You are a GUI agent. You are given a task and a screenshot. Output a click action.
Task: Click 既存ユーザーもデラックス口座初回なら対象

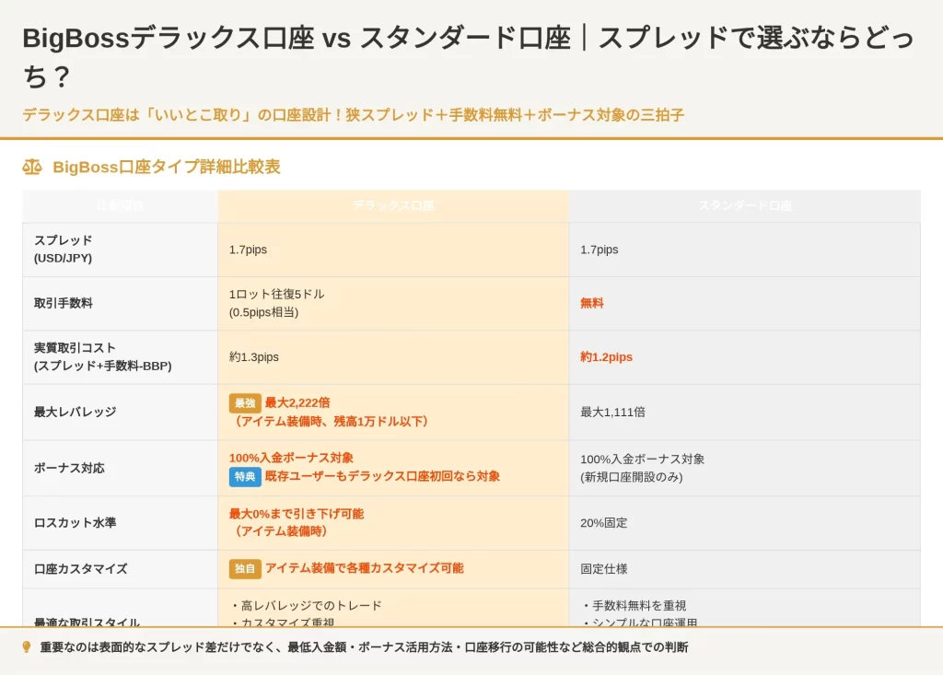coord(382,476)
